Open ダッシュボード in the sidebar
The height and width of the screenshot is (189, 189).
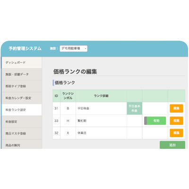pos(21,63)
